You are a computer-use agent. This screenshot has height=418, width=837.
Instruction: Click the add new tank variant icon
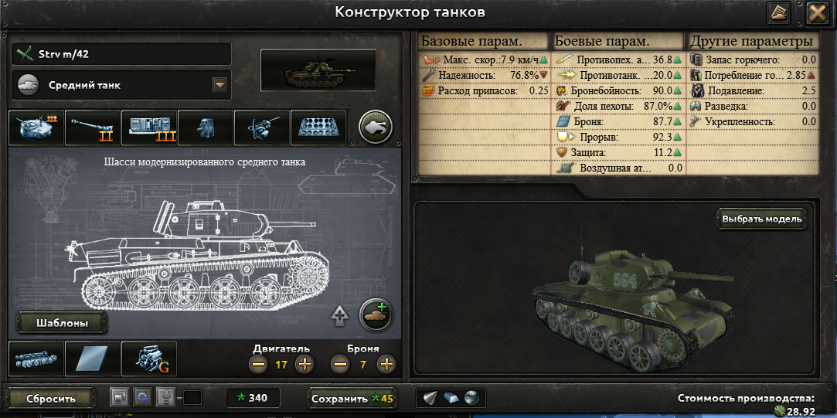(376, 315)
